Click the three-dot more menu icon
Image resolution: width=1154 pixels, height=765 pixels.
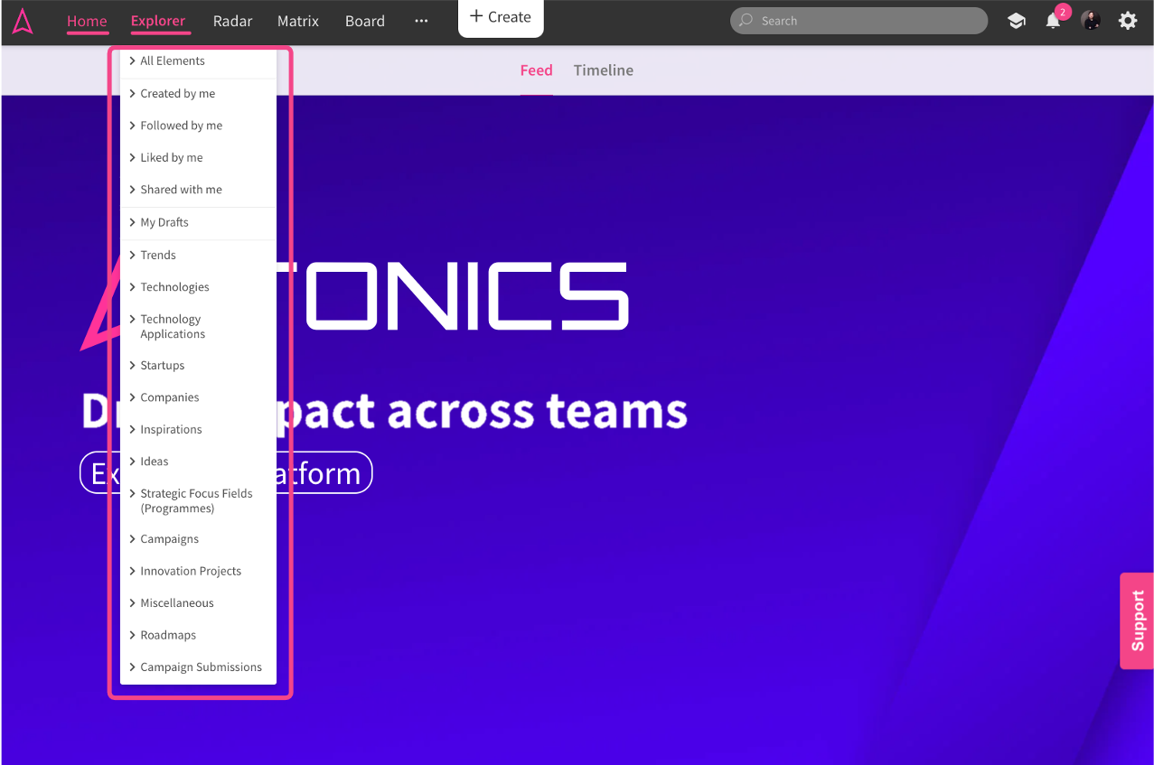(x=421, y=21)
